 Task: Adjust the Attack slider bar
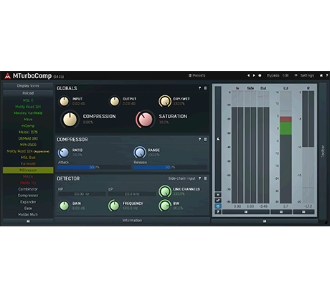(94, 167)
